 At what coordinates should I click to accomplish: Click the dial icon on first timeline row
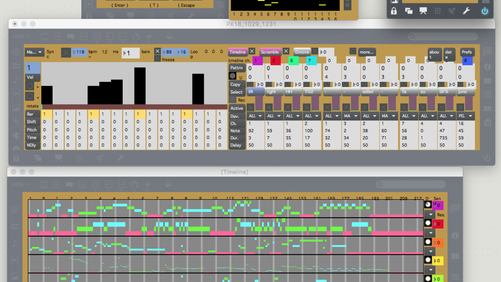tap(428, 204)
